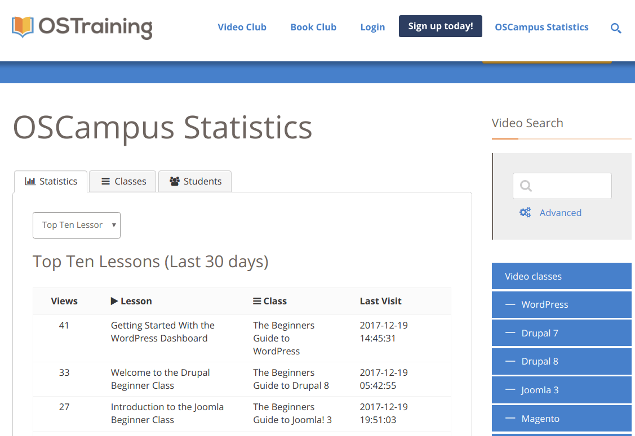
Task: Open lesson Introduction to the Joomla Beginner Class
Action: point(167,413)
